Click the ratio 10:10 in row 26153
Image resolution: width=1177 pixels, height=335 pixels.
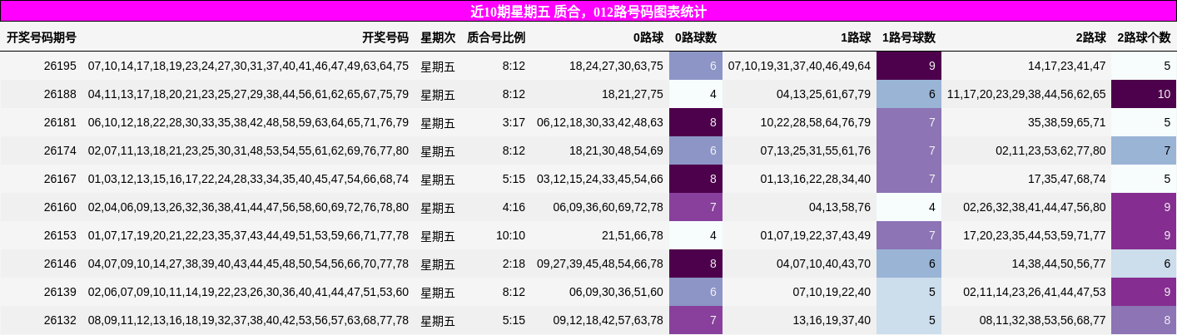(510, 235)
